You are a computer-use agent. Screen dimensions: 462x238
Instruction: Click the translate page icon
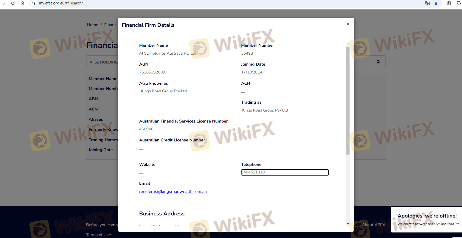pos(427,3)
